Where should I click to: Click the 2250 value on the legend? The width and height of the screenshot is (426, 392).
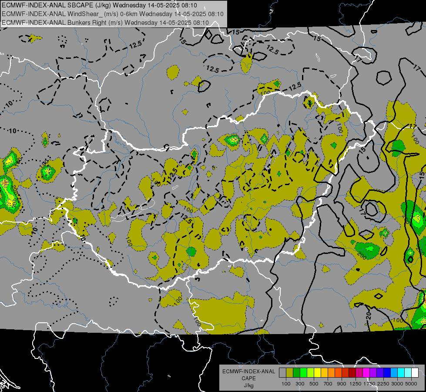point(383,384)
